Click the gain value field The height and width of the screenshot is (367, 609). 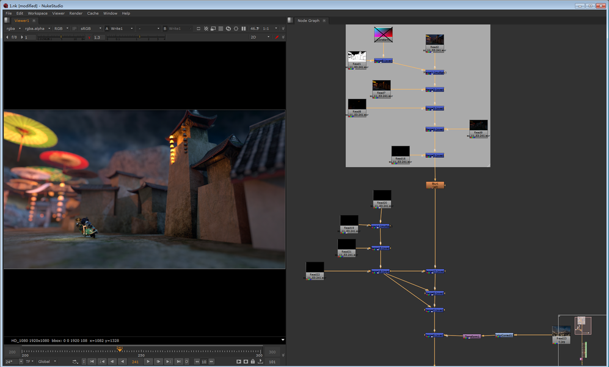coord(30,37)
